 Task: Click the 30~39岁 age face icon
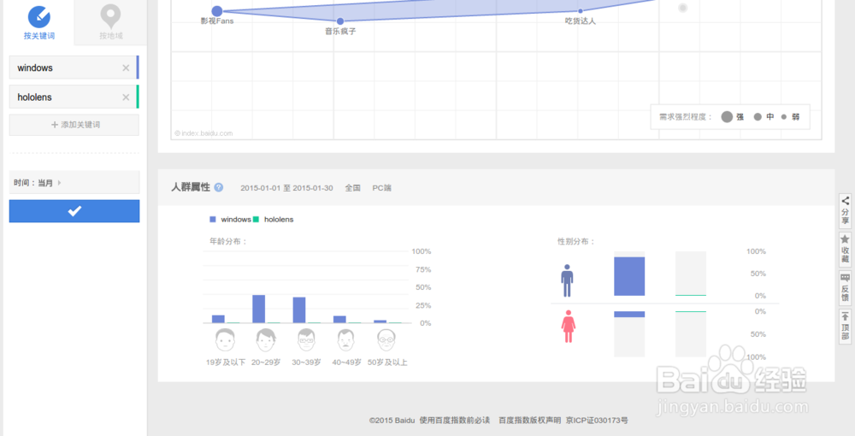[x=306, y=340]
